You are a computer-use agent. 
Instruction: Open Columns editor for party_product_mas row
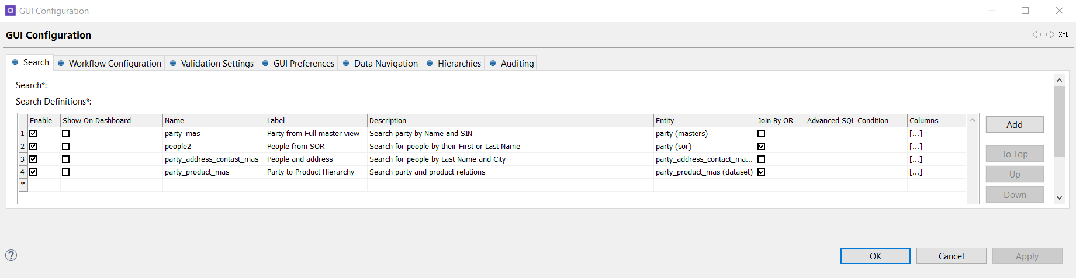916,172
